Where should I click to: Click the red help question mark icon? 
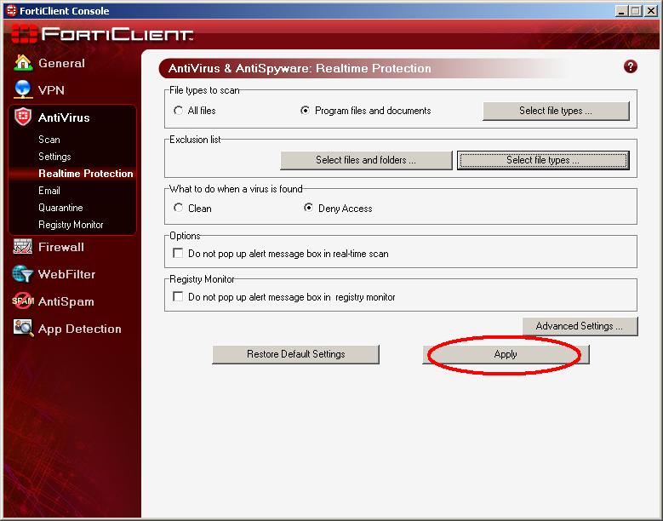631,66
